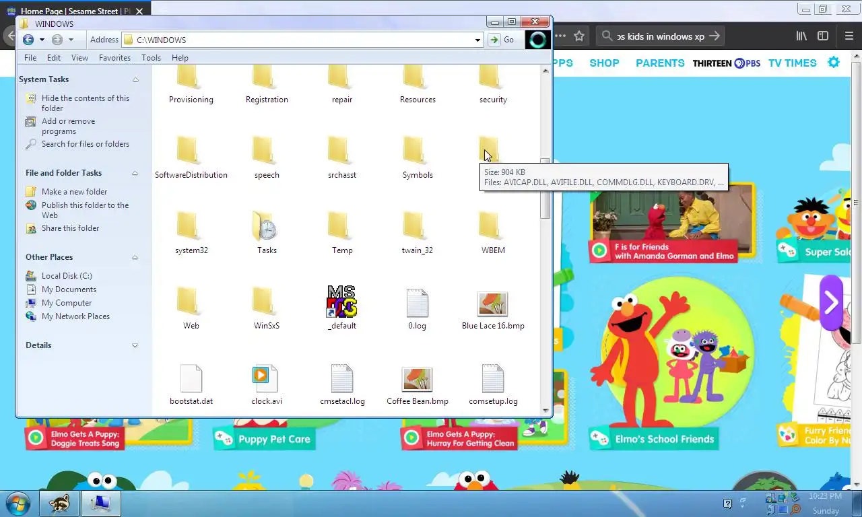862x517 pixels.
Task: Select the Blue Lace 16.bmp image
Action: 493,308
